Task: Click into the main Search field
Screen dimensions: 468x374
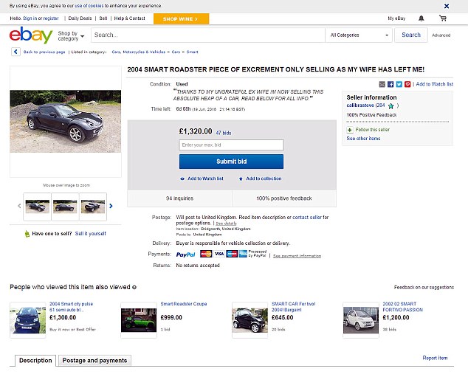Action: click(x=208, y=35)
